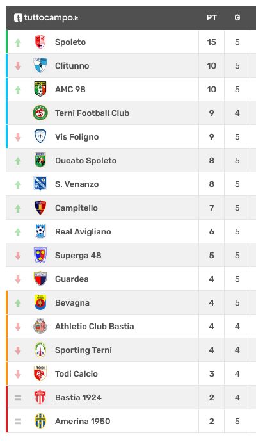Click the tuttocampo.it logo in header

(46, 18)
